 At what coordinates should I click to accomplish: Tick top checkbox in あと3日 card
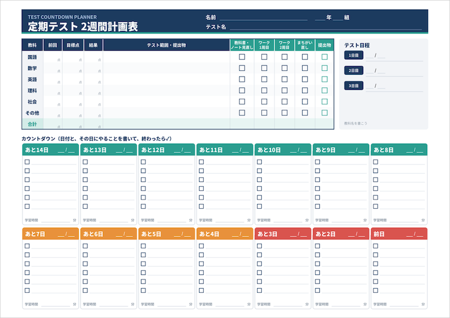pyautogui.click(x=260, y=246)
